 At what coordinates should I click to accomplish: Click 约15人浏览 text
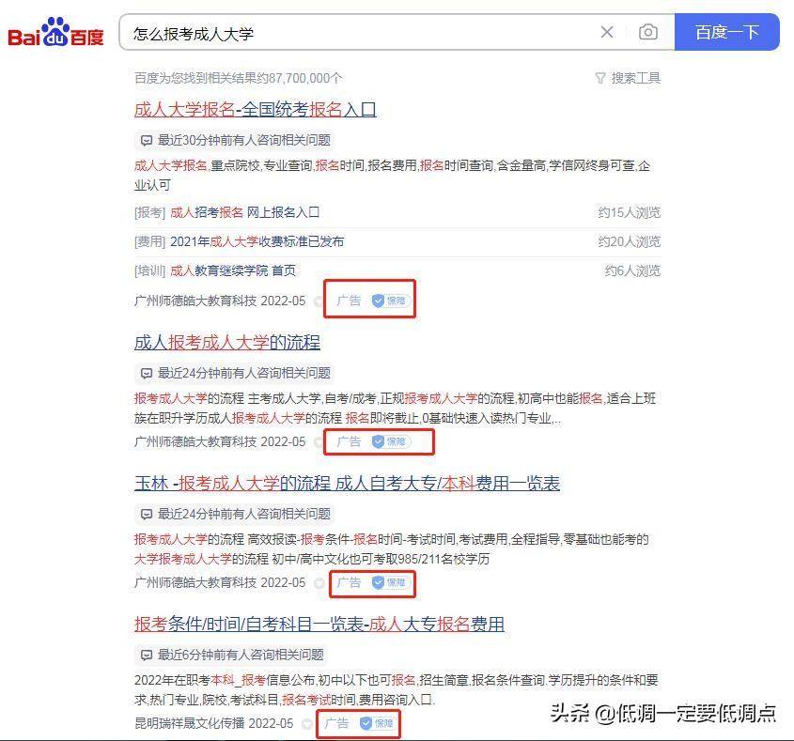pos(629,212)
